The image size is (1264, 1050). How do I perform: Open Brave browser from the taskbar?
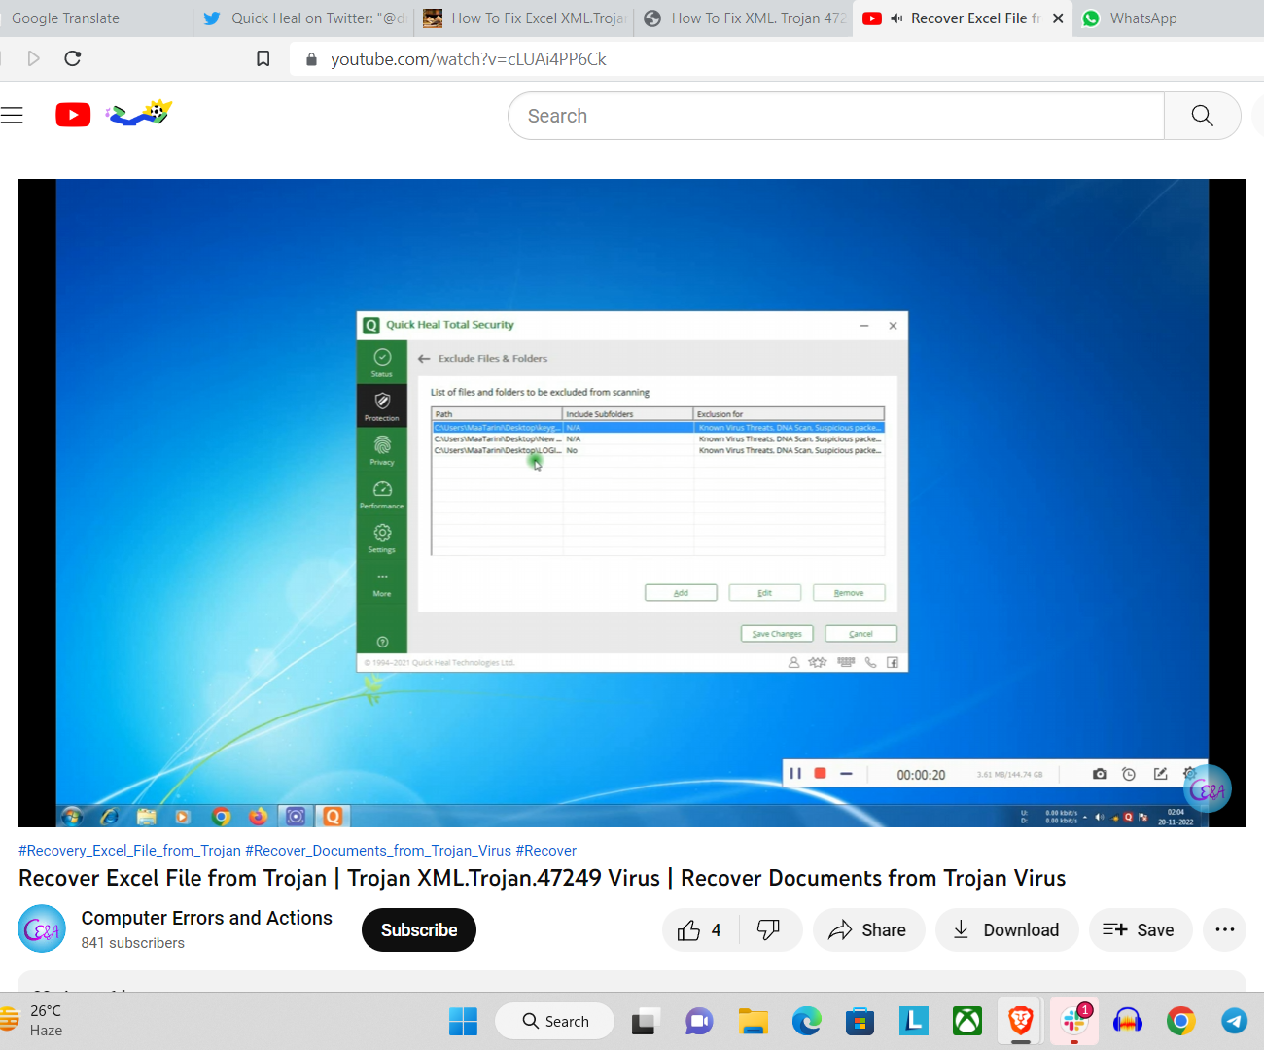(x=1020, y=1021)
